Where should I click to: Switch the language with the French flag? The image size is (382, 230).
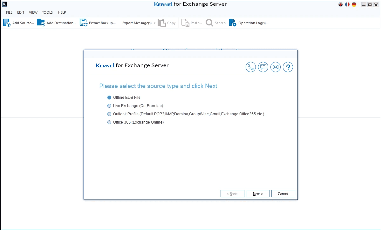(x=347, y=4)
